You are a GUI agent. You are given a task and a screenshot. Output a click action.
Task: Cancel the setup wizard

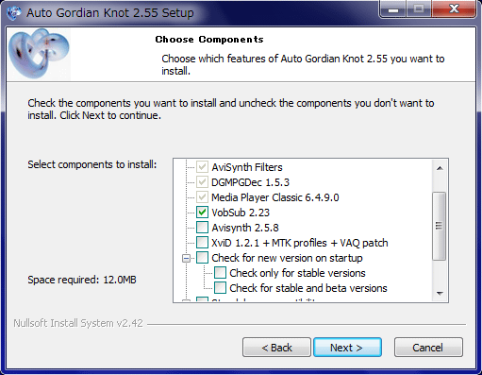coord(428,348)
